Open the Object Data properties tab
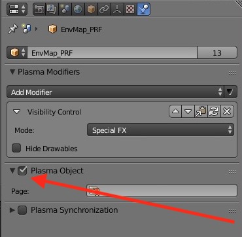 117,9
